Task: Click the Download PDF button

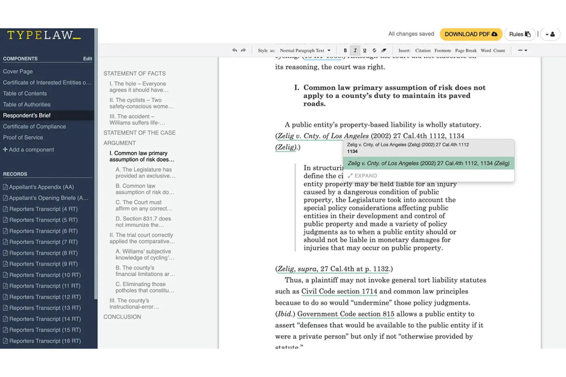Action: 471,34
